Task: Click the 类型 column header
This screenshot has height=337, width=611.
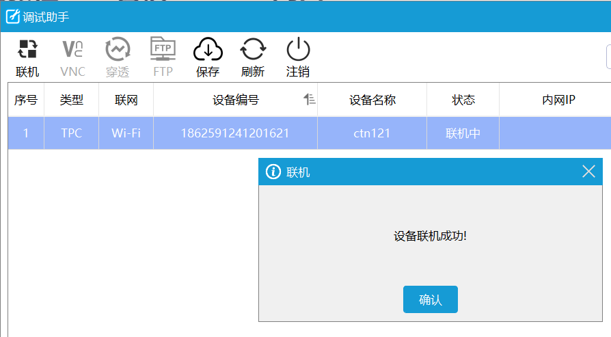Action: point(71,100)
